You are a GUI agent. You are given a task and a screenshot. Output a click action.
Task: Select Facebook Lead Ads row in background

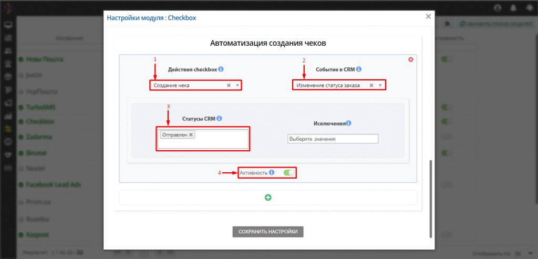pos(54,184)
